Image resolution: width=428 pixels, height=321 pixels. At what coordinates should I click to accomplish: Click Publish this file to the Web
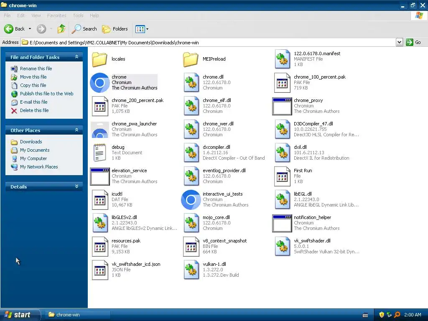(x=46, y=94)
